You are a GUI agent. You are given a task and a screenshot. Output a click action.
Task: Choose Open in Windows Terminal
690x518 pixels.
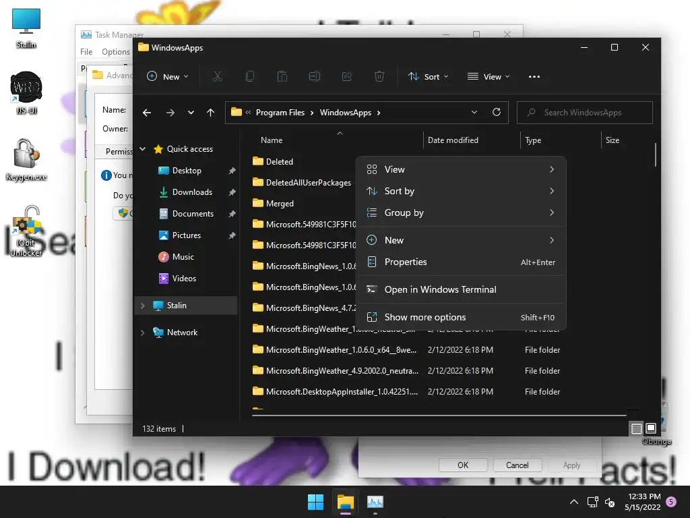[461, 289]
